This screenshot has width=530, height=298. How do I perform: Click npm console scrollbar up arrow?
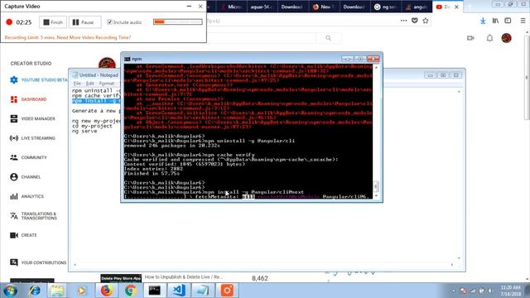point(376,67)
